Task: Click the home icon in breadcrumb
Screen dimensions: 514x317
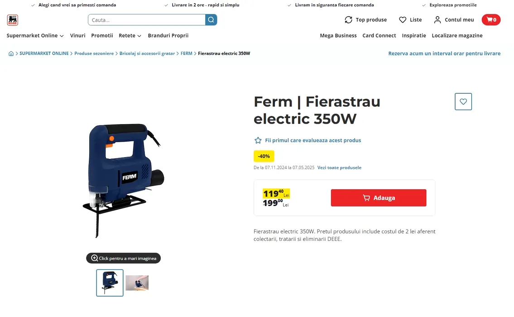Action: 11,53
